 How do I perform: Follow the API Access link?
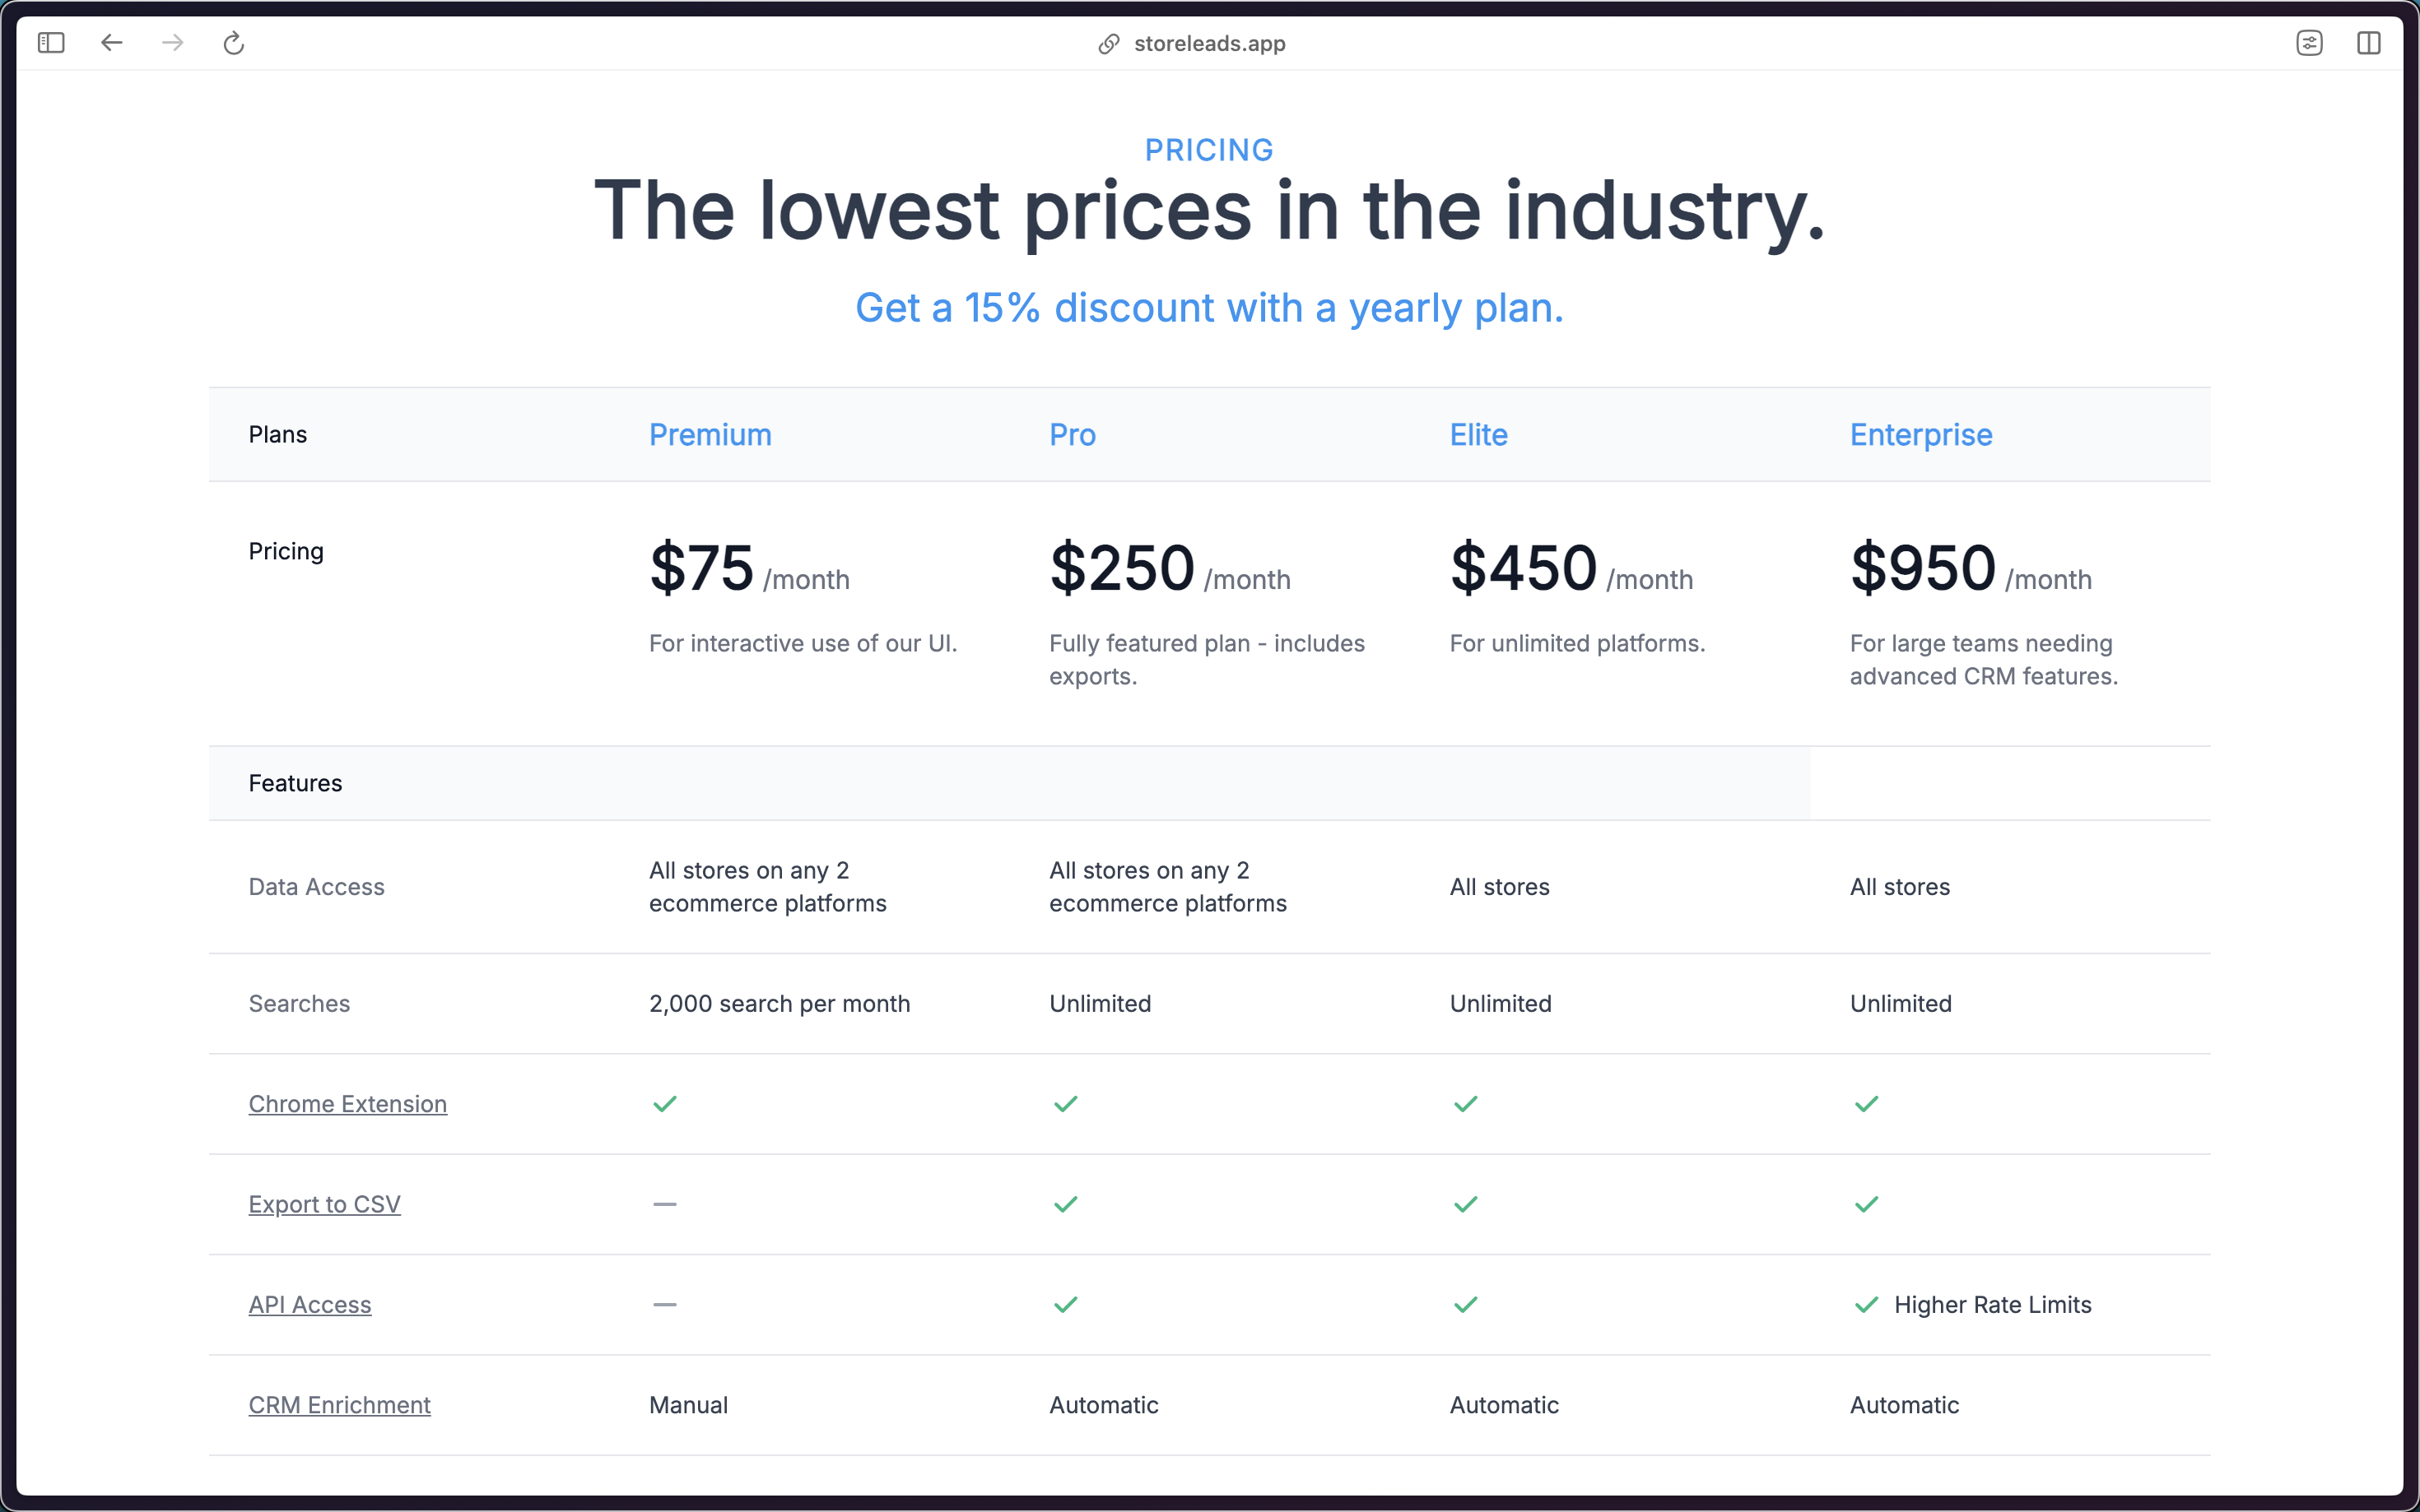point(310,1305)
